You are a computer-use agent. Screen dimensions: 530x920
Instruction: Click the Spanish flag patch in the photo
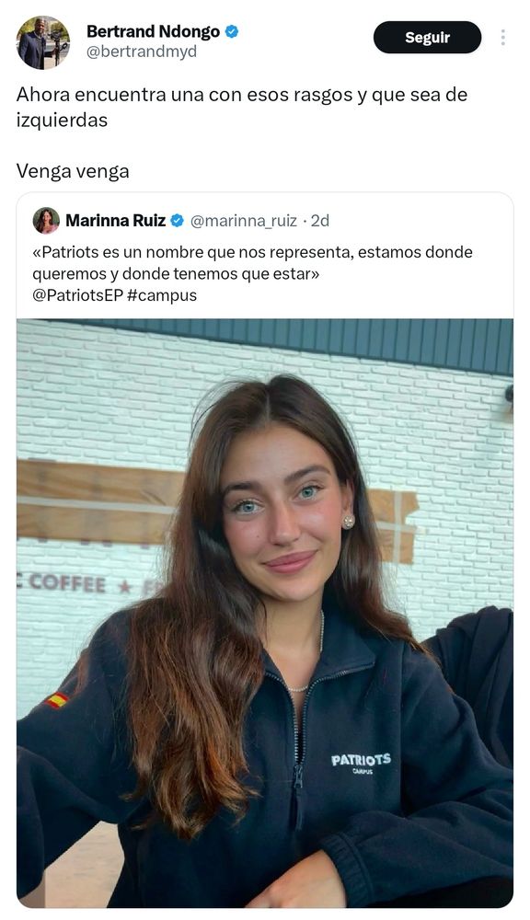[58, 700]
